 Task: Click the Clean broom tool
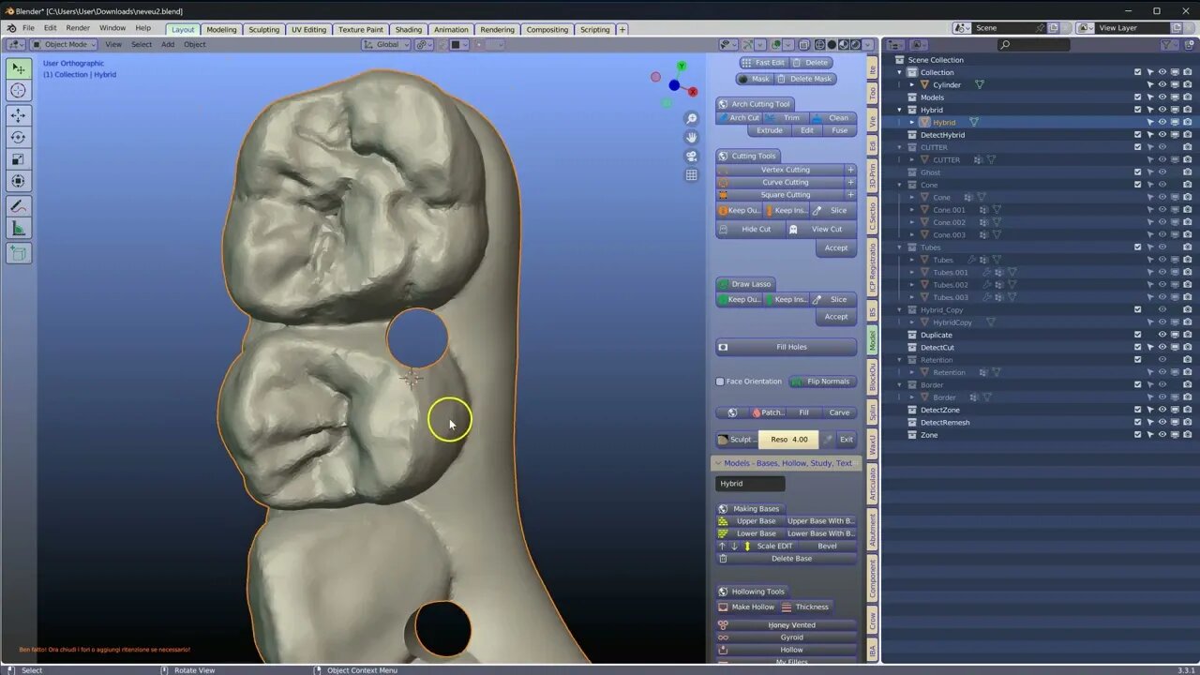tap(832, 118)
